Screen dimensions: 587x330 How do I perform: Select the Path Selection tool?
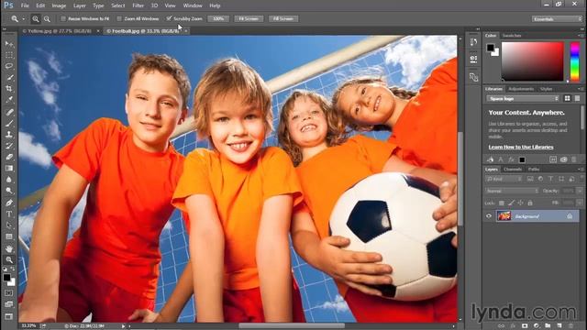(x=9, y=225)
